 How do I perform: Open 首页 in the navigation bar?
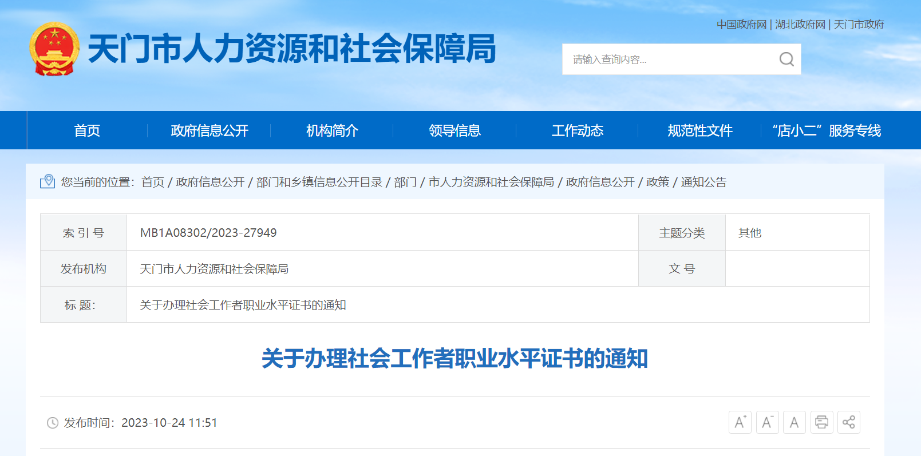(x=87, y=130)
